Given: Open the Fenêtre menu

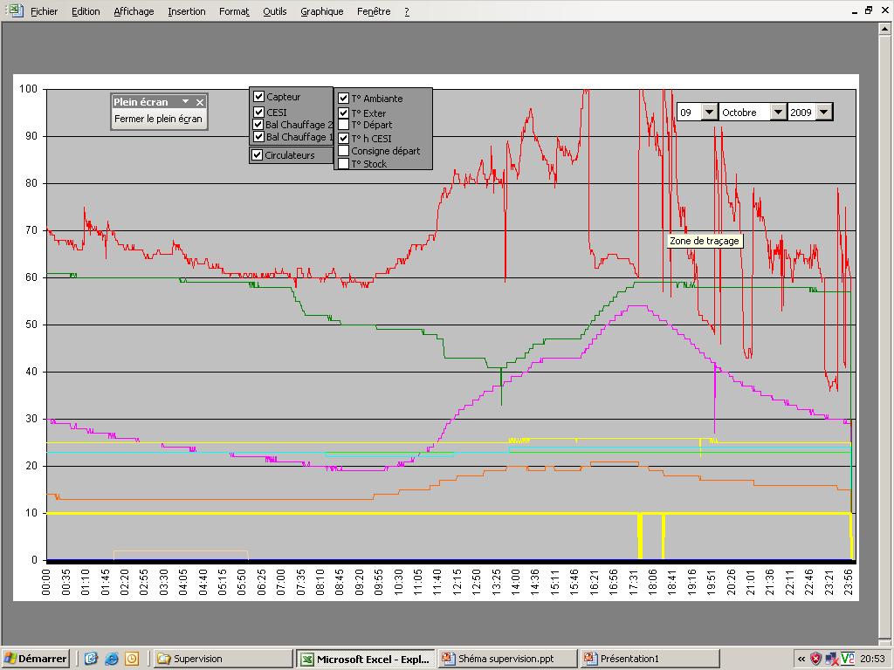Looking at the screenshot, I should coord(374,11).
